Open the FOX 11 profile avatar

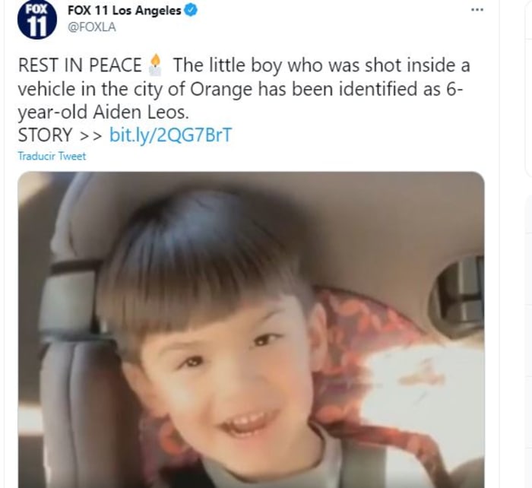(37, 19)
